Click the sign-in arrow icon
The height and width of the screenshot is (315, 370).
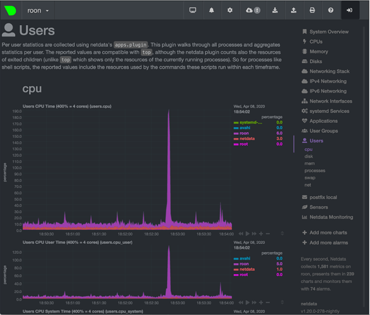(349, 10)
